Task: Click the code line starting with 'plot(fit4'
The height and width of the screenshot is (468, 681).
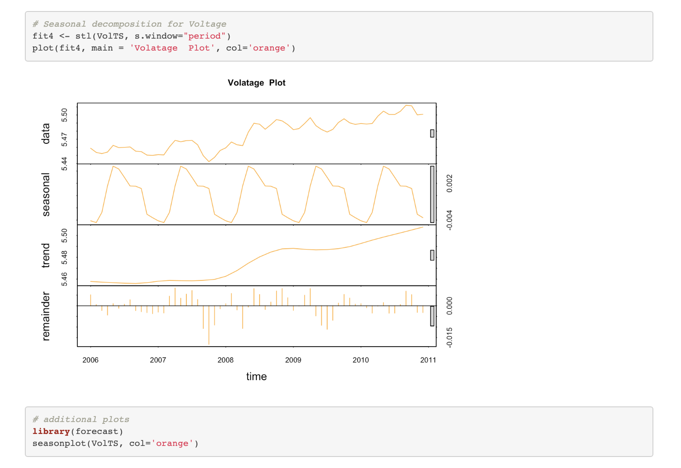Action: click(164, 48)
